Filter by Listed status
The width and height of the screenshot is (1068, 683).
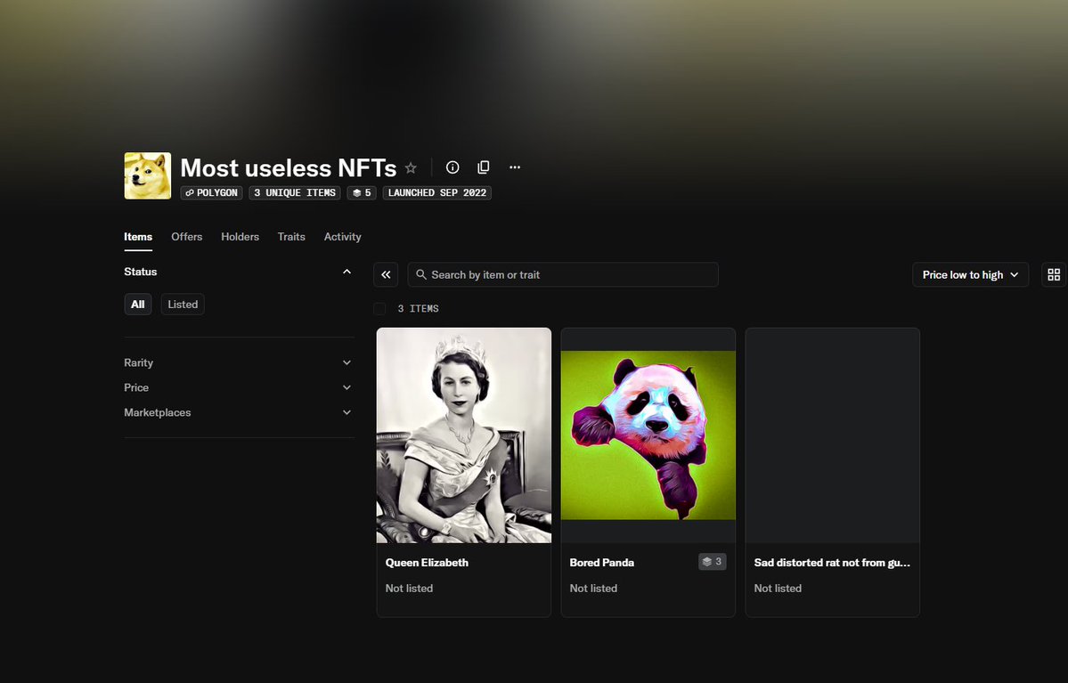click(x=183, y=305)
